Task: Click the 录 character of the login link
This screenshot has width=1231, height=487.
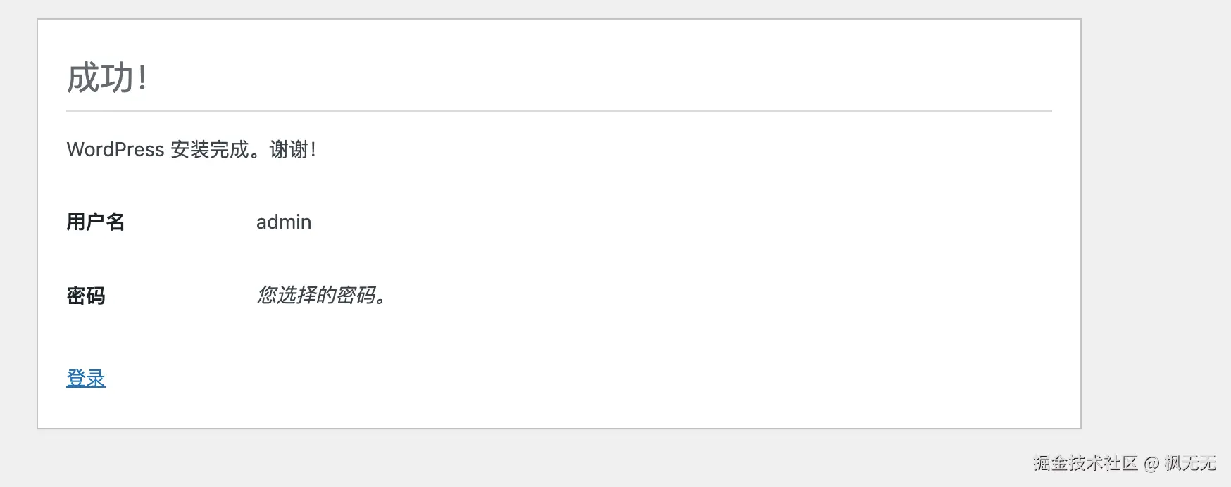Action: click(x=95, y=379)
